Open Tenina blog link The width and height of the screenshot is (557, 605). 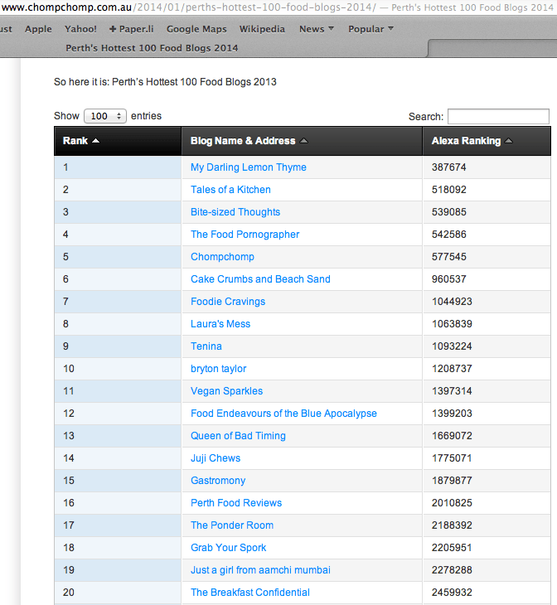click(x=206, y=346)
